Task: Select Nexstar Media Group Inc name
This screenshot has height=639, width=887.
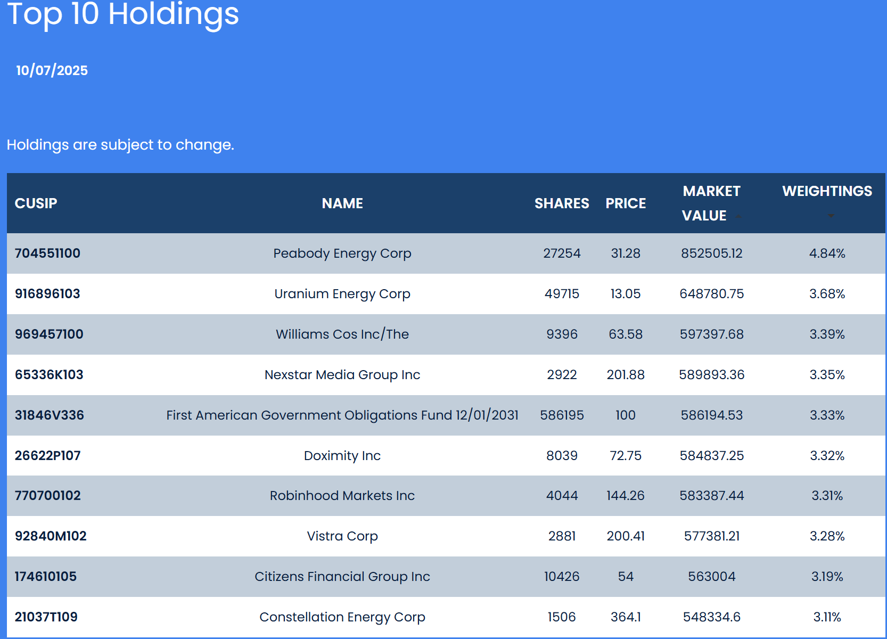Action: pyautogui.click(x=342, y=375)
